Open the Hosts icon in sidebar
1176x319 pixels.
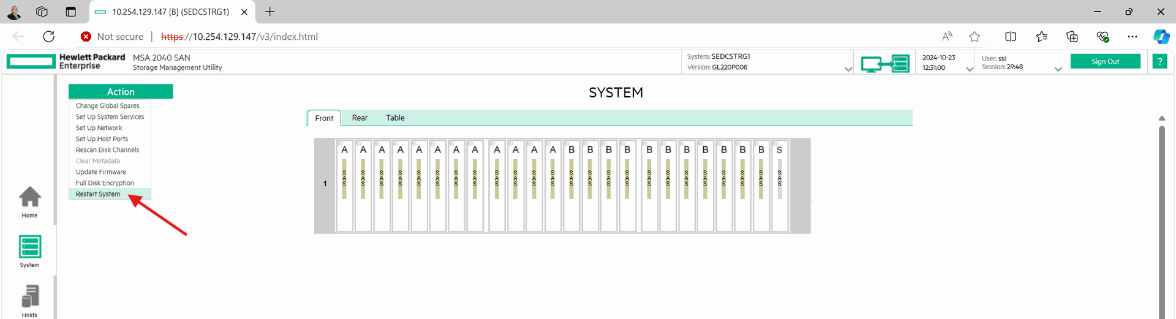(x=29, y=300)
